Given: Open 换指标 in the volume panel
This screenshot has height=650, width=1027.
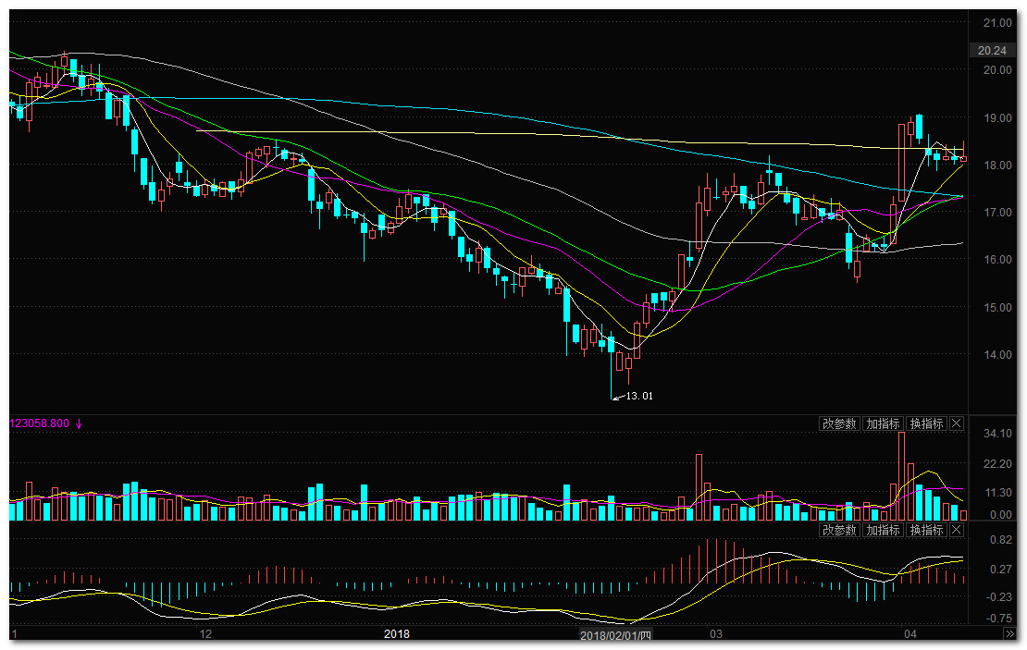Looking at the screenshot, I should 926,423.
